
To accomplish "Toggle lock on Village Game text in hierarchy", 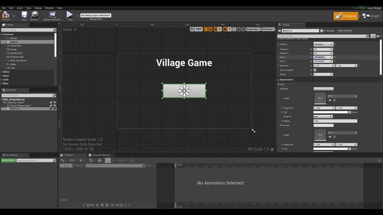I will [x=51, y=106].
